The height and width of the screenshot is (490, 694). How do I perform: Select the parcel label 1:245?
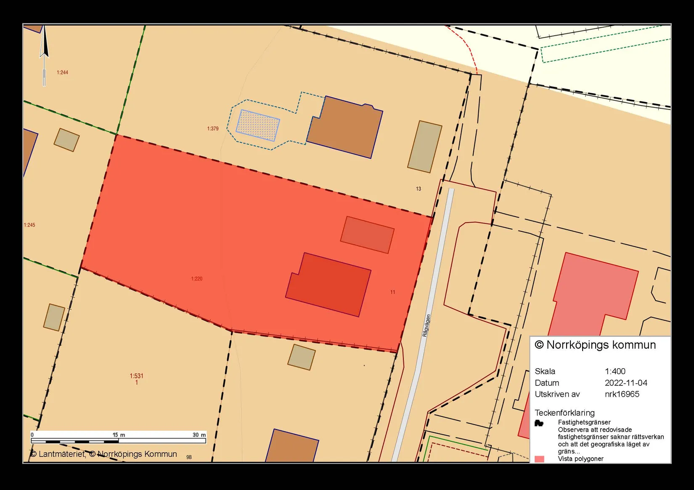(x=29, y=225)
